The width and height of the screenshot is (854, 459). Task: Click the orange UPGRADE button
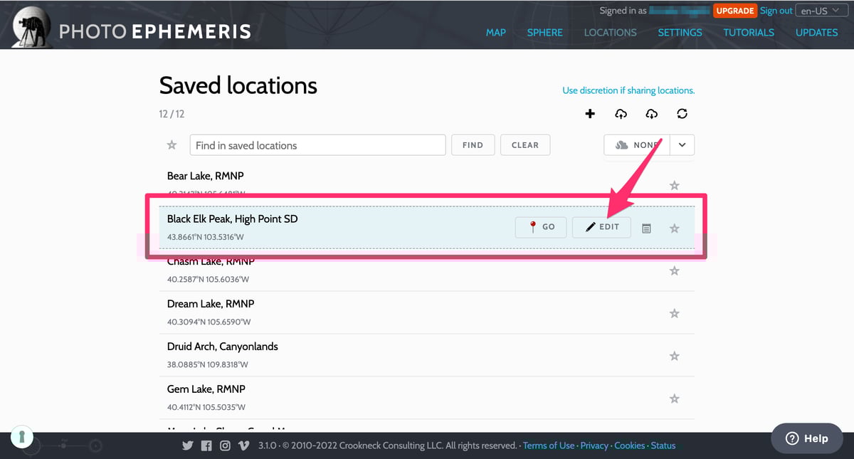click(x=735, y=11)
